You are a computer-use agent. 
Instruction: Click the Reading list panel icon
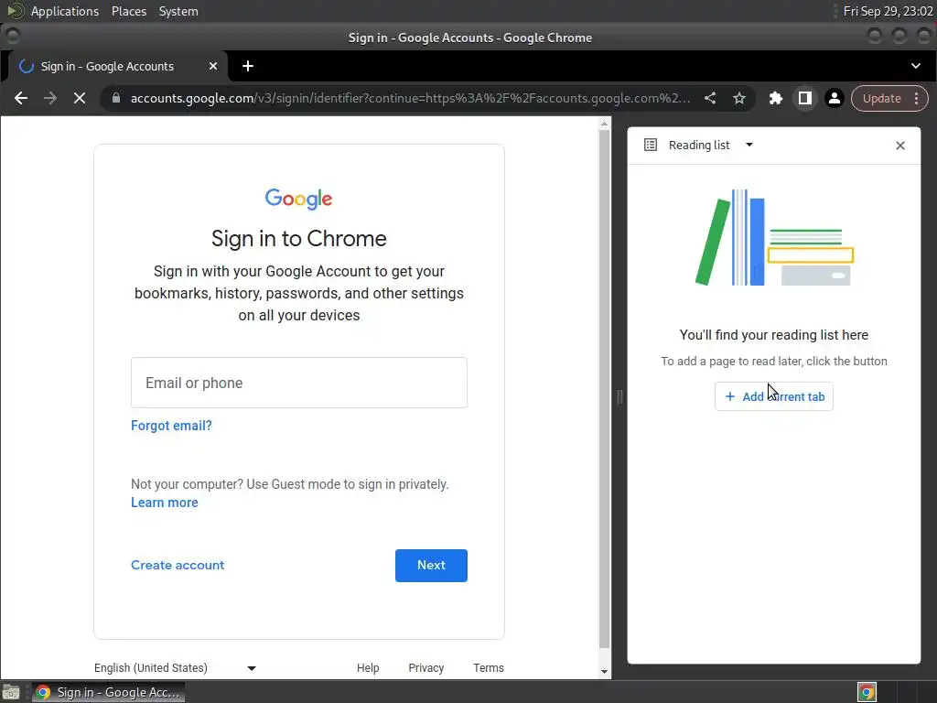(651, 145)
